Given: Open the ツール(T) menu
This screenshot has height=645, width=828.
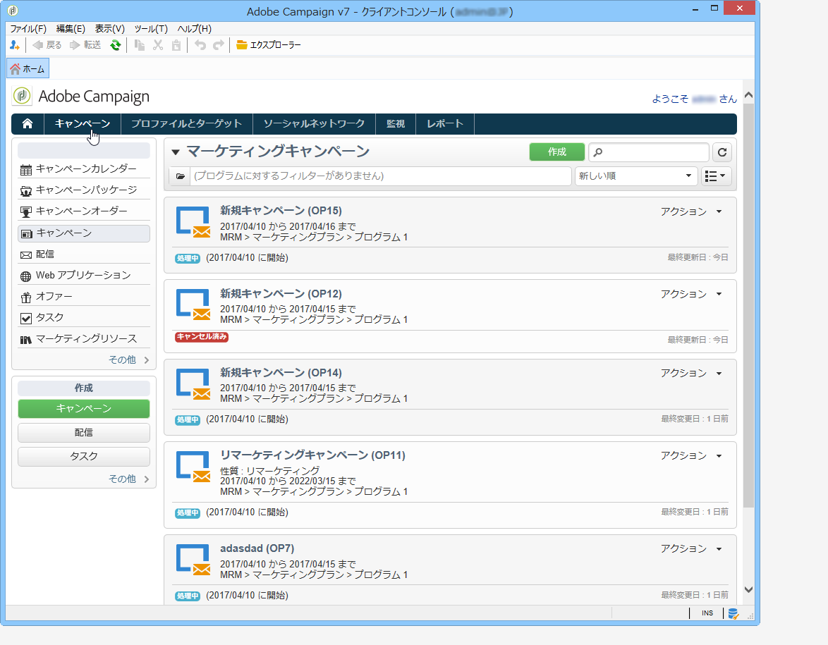Looking at the screenshot, I should tap(151, 29).
